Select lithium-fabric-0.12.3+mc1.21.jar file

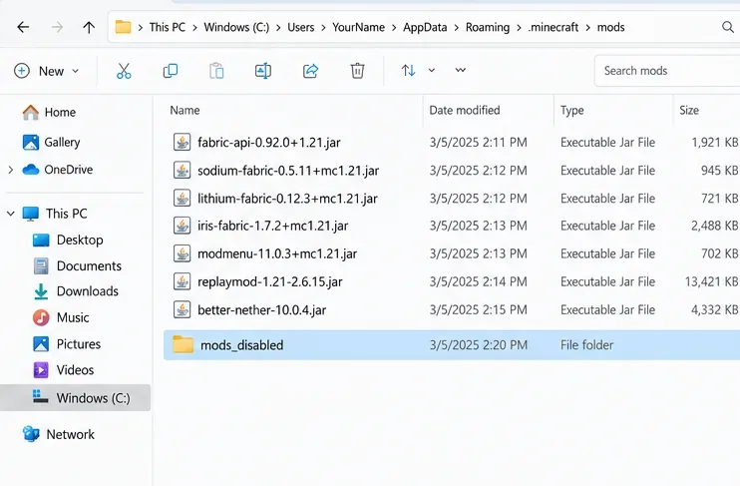pyautogui.click(x=287, y=199)
